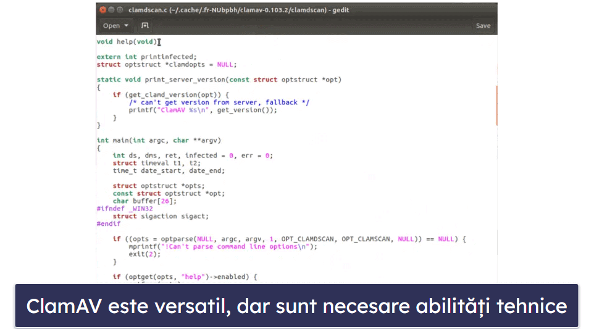The width and height of the screenshot is (594, 329).
Task: Minimize the gedit window
Action: (x=111, y=10)
